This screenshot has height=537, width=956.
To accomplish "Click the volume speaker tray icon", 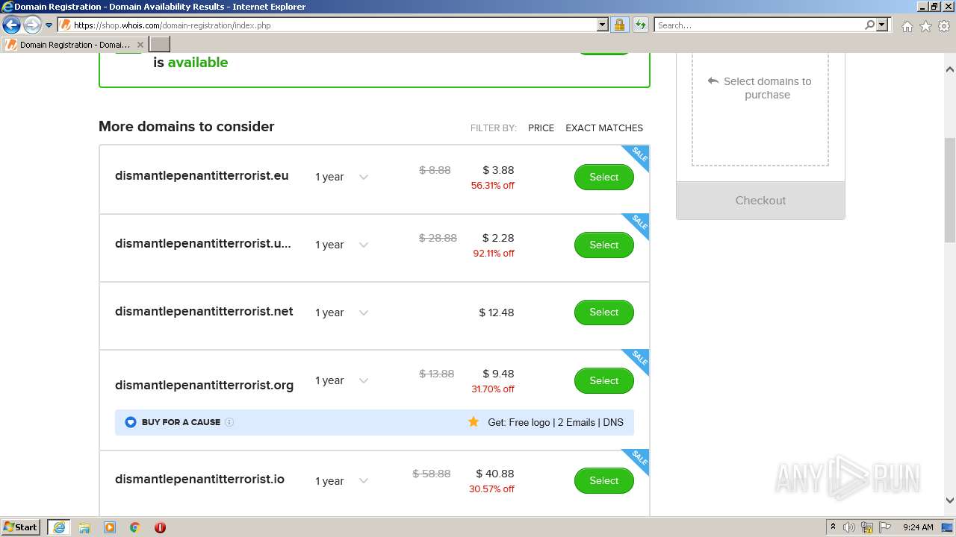I will [x=849, y=527].
